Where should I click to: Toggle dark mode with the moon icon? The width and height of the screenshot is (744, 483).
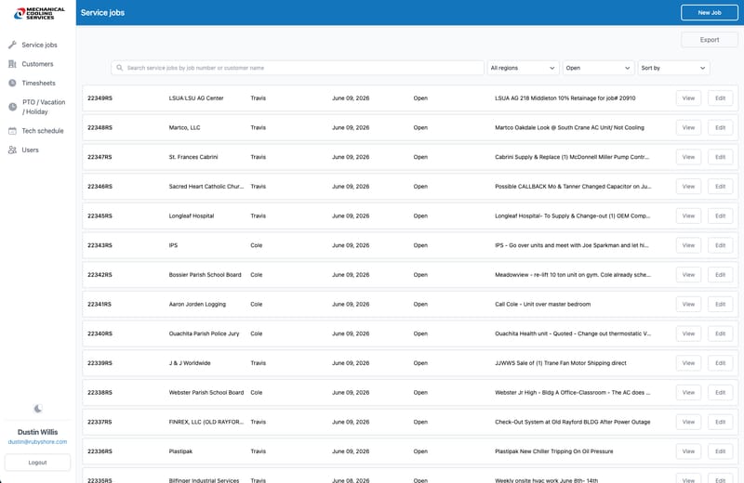(38, 408)
